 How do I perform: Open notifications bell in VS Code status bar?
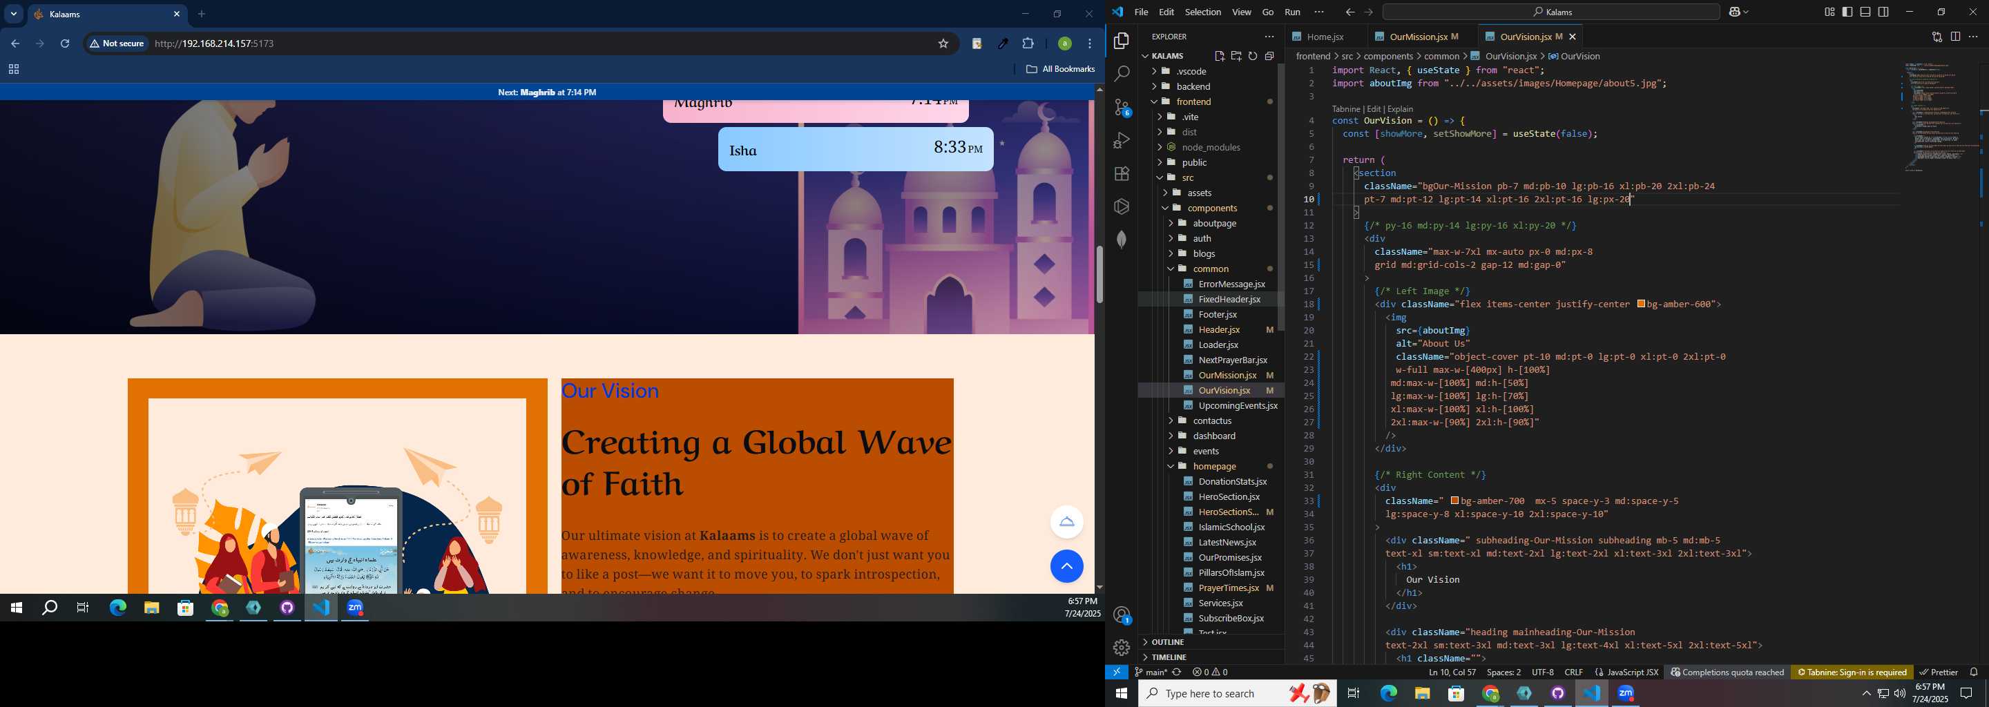pos(1974,672)
